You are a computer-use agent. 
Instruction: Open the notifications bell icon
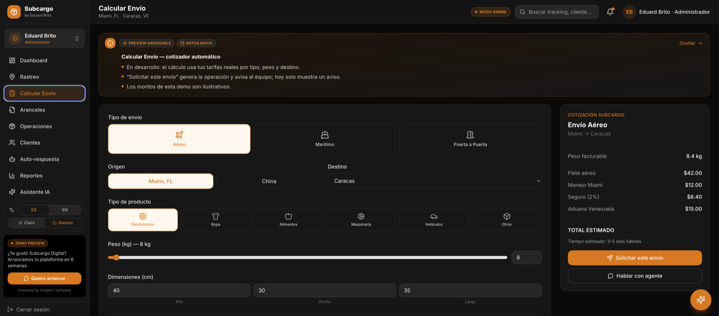[x=610, y=12]
